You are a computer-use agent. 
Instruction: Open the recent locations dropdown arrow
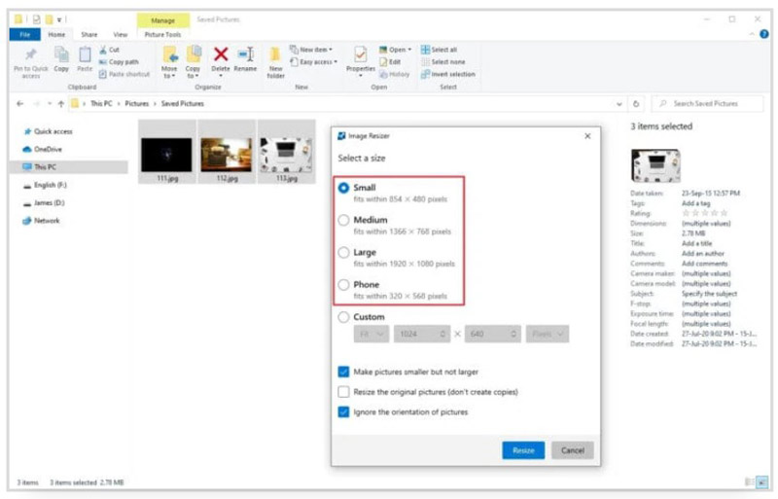click(50, 104)
